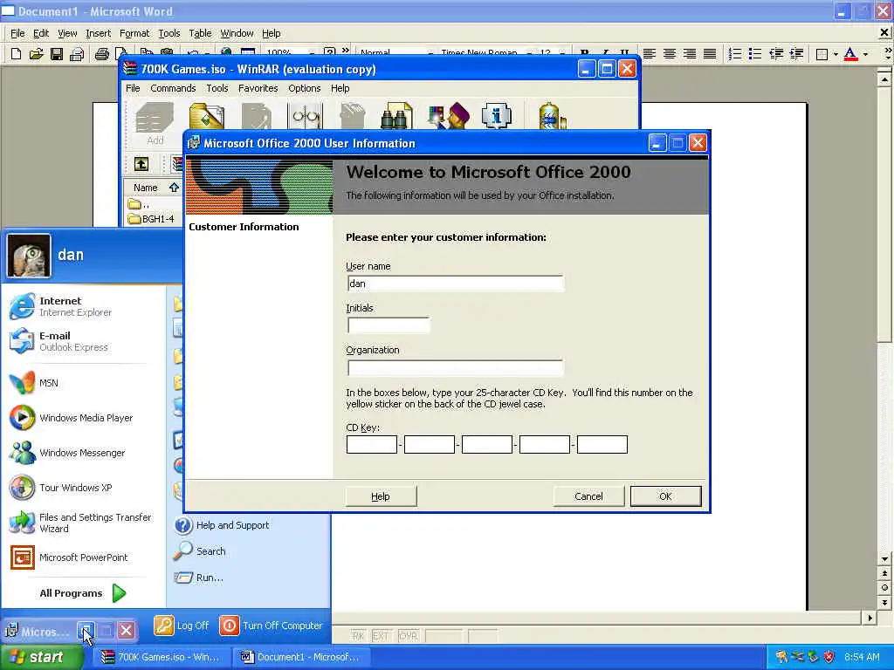Open Word's Insert menu

(98, 33)
